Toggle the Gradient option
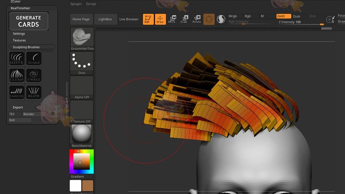The width and height of the screenshot is (345, 194). (77, 176)
